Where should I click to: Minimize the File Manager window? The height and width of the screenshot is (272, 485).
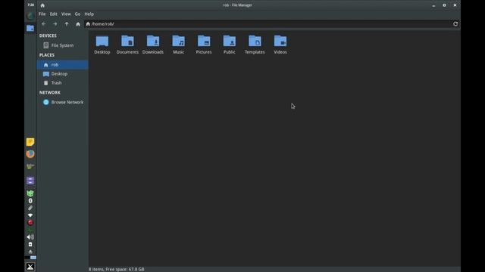click(433, 5)
